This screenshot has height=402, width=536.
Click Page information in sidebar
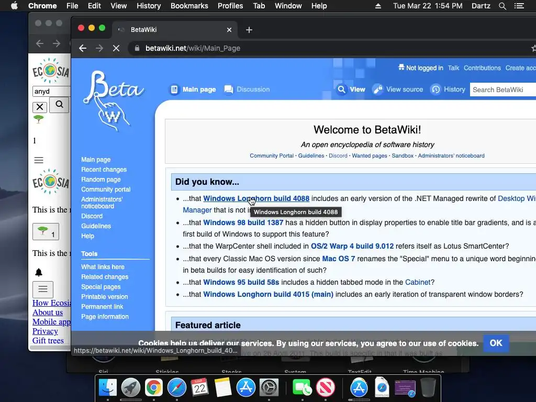click(105, 317)
